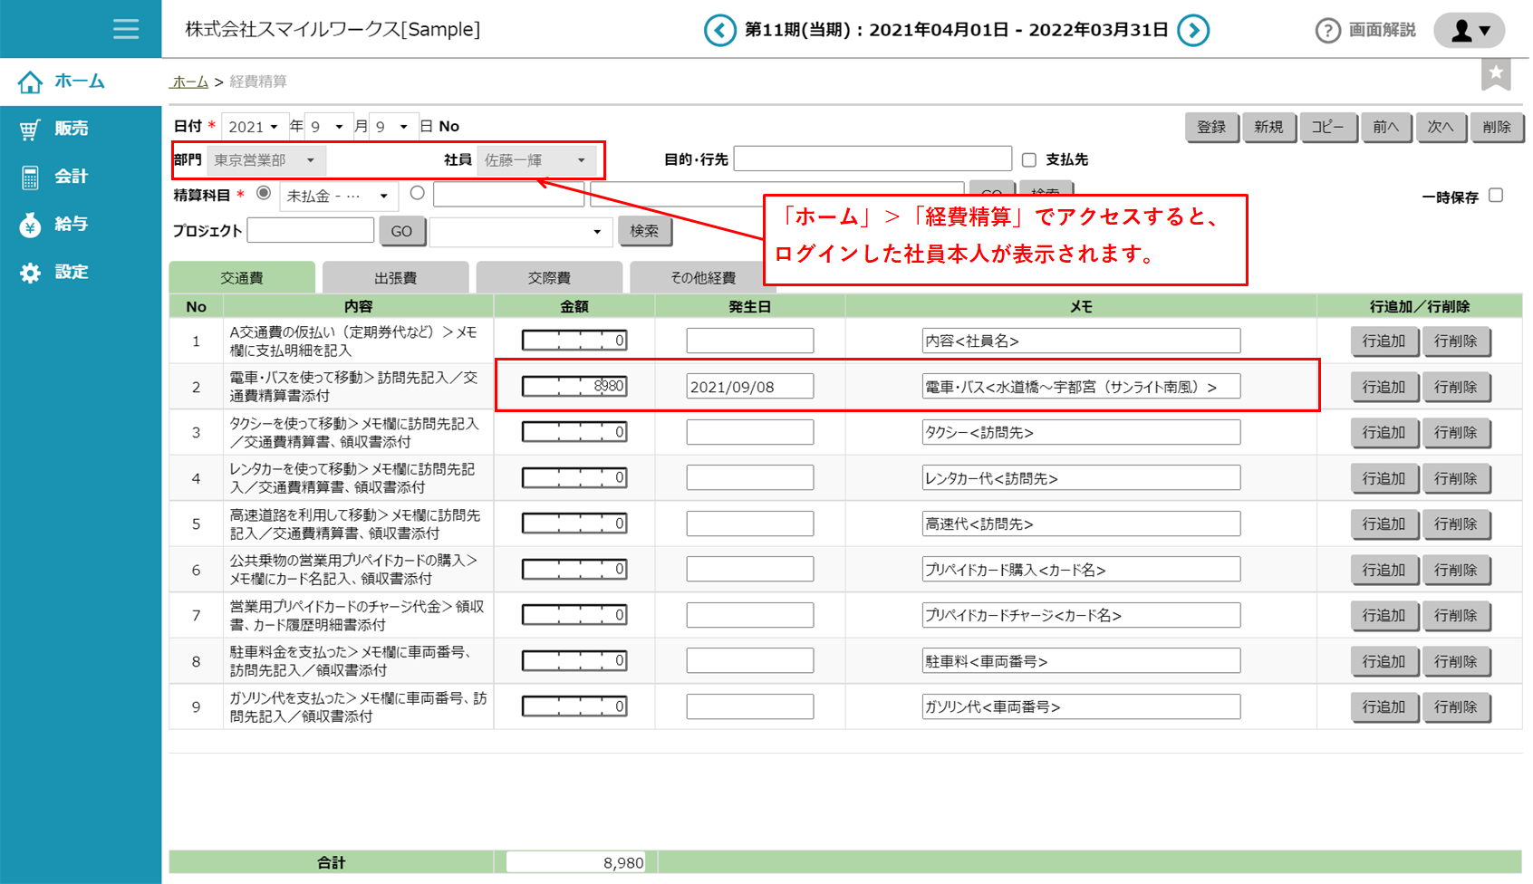
Task: Select the 販売 (Sales) sidebar icon
Action: pyautogui.click(x=30, y=129)
